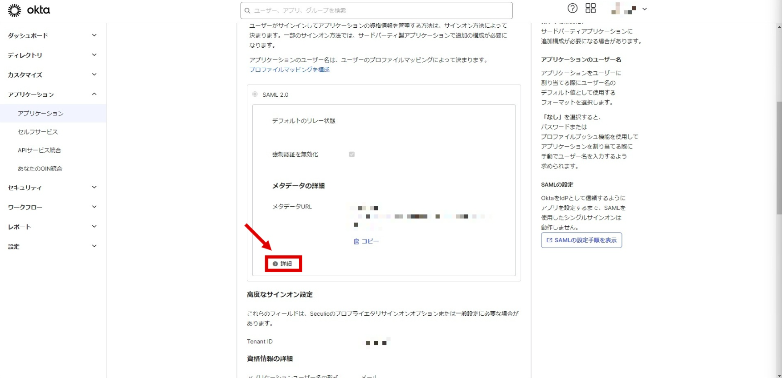The width and height of the screenshot is (782, 378).
Task: Collapse the アプリケーション sidebar section
Action: coord(94,94)
